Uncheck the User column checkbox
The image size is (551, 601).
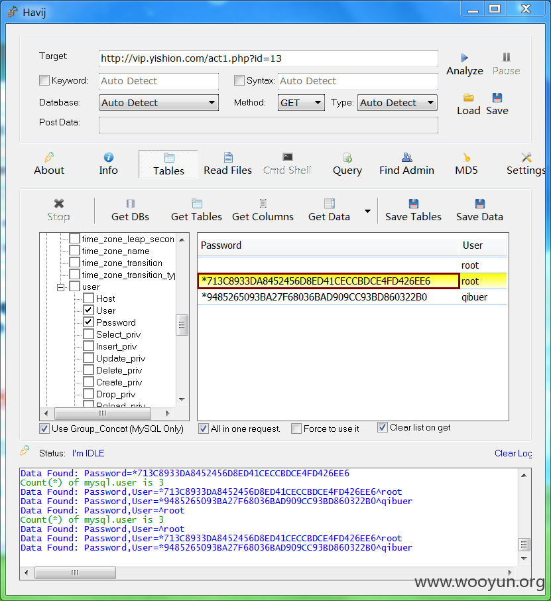88,310
